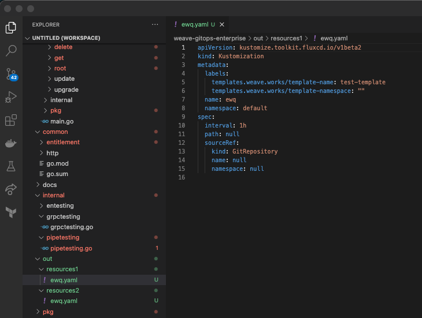Open Explorer more actions ellipsis menu
The height and width of the screenshot is (318, 422).
point(155,24)
